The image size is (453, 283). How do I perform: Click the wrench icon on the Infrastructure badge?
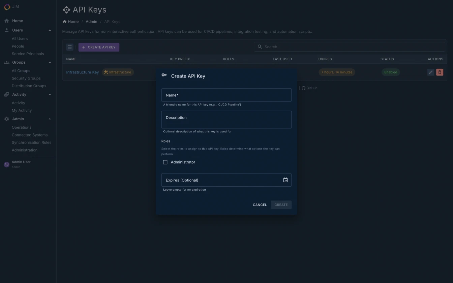[105, 72]
